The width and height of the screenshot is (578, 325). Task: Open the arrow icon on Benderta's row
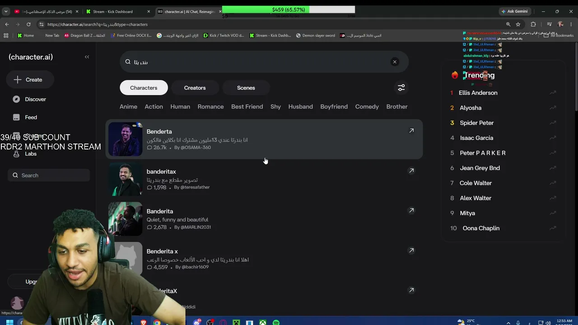point(411,130)
